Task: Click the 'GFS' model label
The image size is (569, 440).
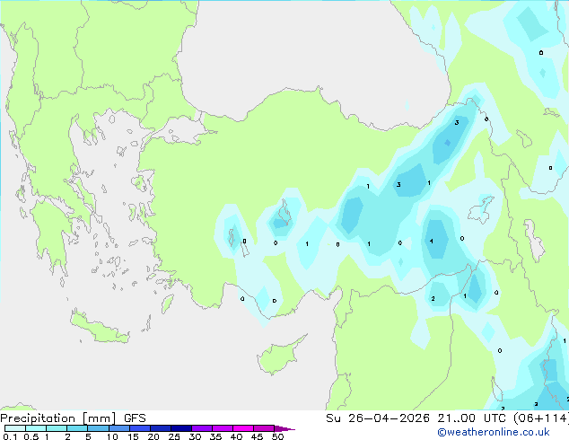Action: [135, 418]
